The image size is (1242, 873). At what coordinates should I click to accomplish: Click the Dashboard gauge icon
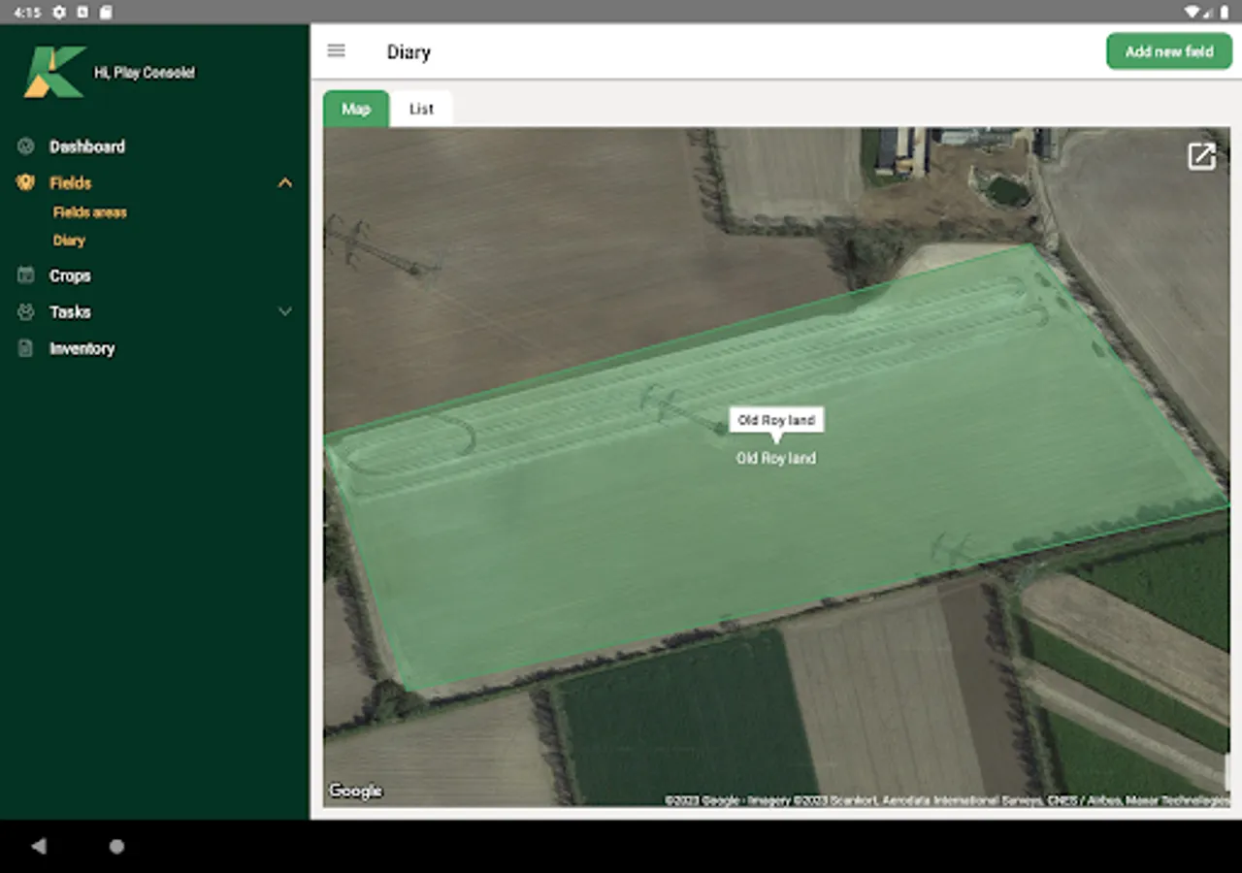click(26, 146)
